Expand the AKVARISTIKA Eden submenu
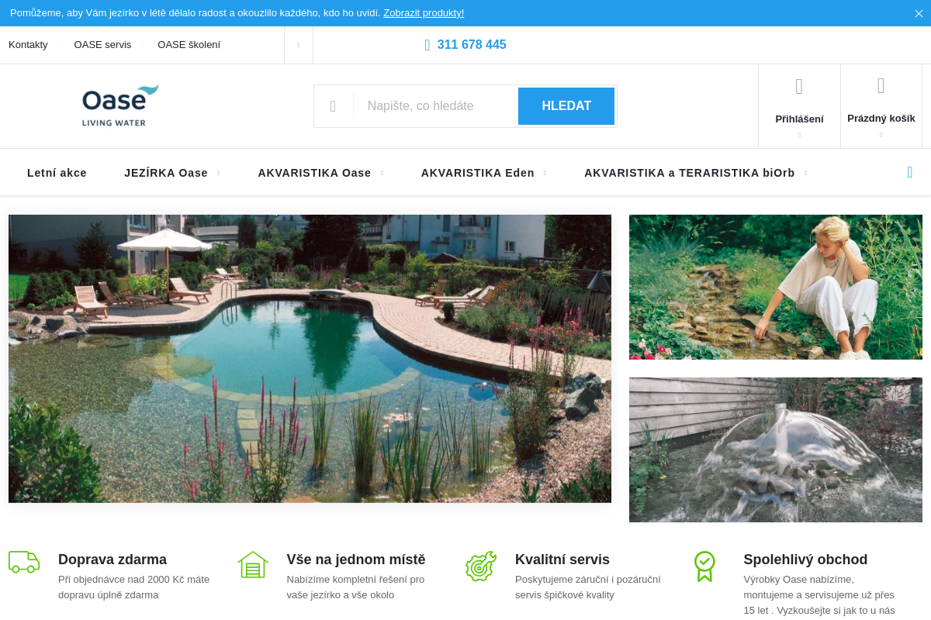Viewport: 931px width, 620px height. pos(545,173)
